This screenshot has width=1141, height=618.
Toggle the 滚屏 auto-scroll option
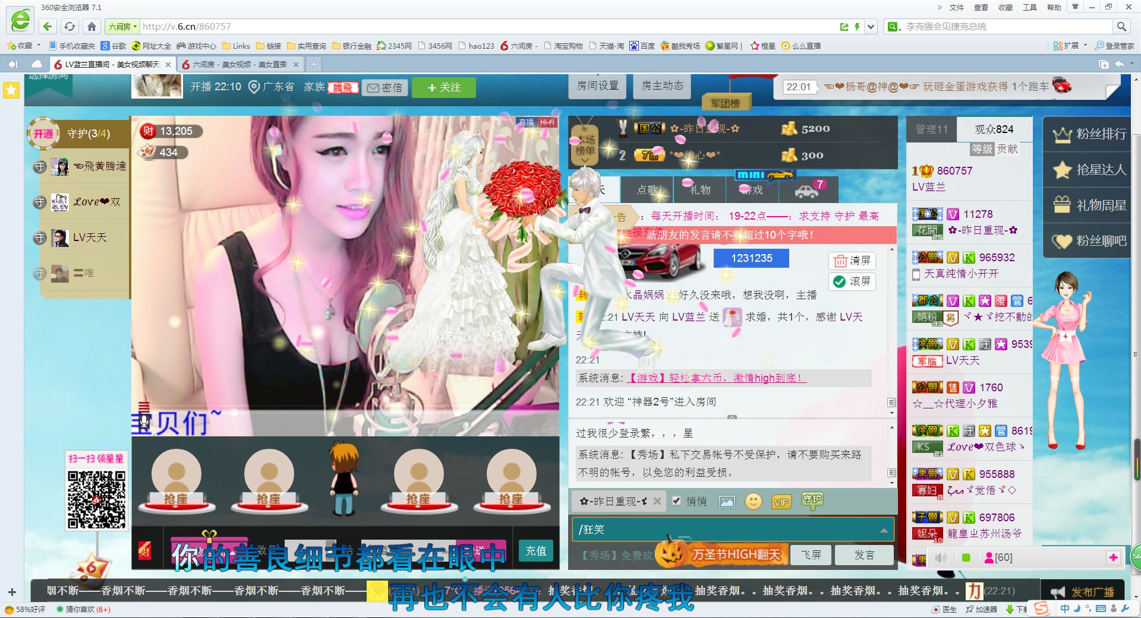coord(852,281)
